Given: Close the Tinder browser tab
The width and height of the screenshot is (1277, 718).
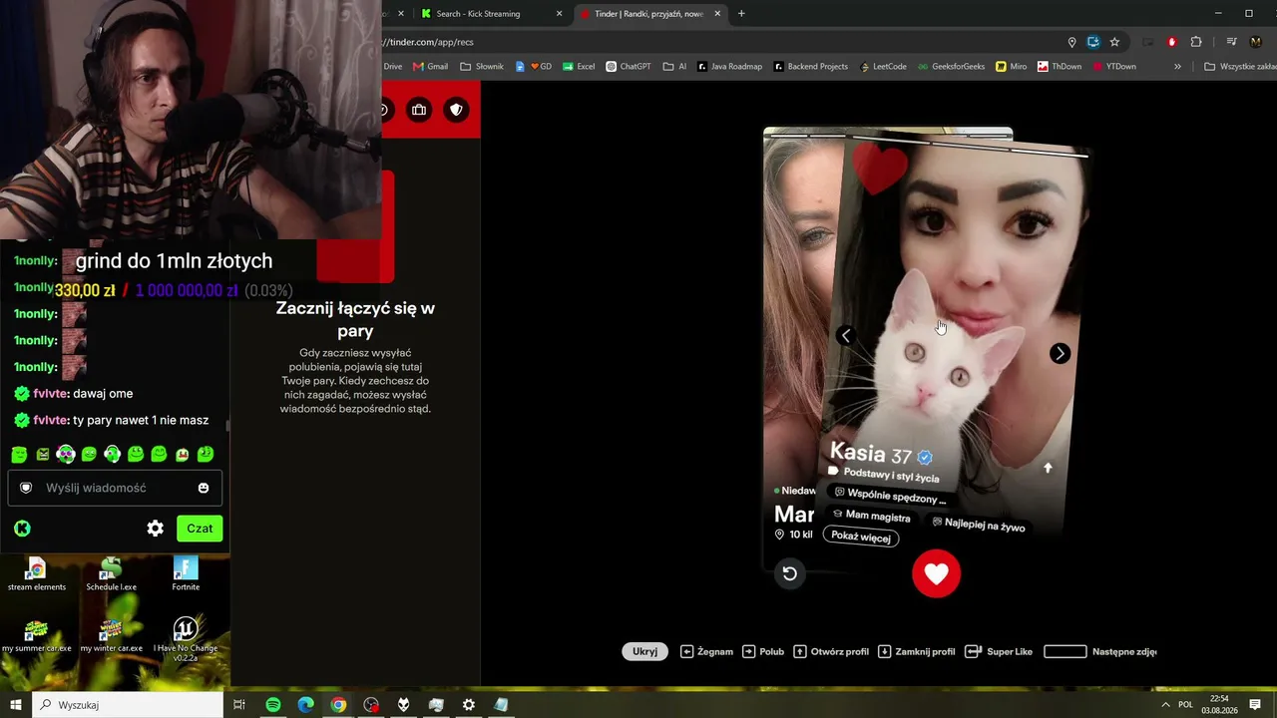Looking at the screenshot, I should pyautogui.click(x=717, y=14).
